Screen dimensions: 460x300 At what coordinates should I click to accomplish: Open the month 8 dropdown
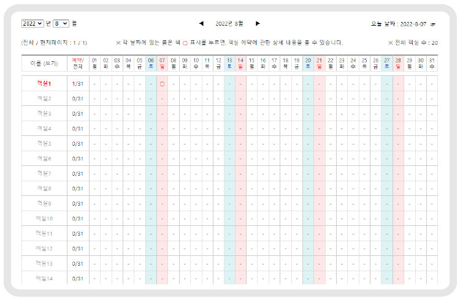61,23
